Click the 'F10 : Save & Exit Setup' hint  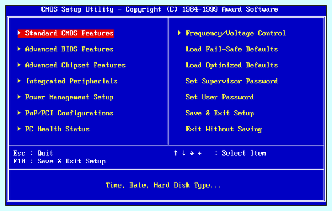[x=59, y=161]
